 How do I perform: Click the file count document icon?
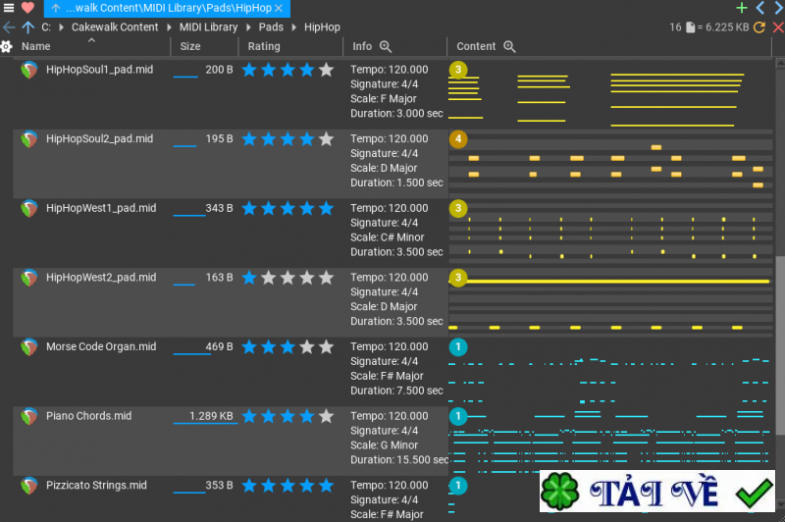[x=691, y=27]
